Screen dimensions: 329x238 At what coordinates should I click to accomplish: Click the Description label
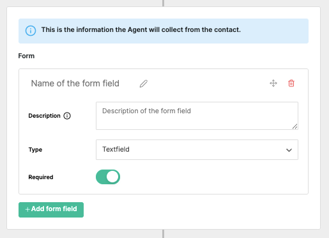pos(44,116)
